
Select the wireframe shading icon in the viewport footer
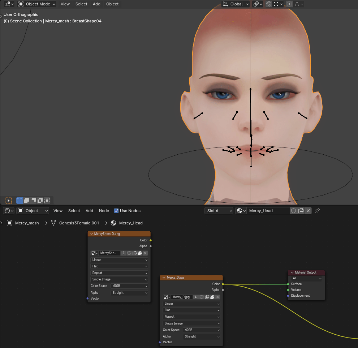pos(19,200)
